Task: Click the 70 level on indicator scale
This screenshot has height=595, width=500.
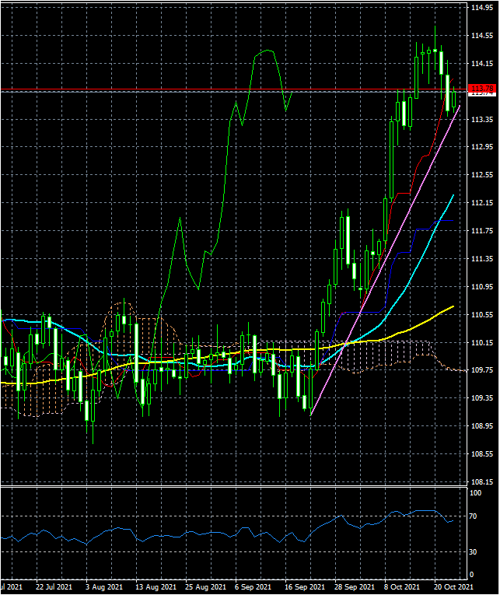Action: (473, 516)
